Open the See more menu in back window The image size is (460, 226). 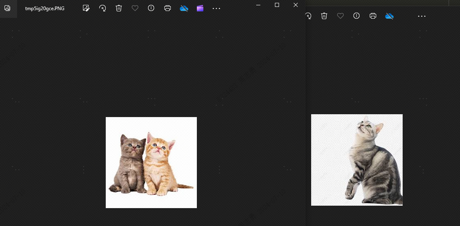pyautogui.click(x=422, y=16)
